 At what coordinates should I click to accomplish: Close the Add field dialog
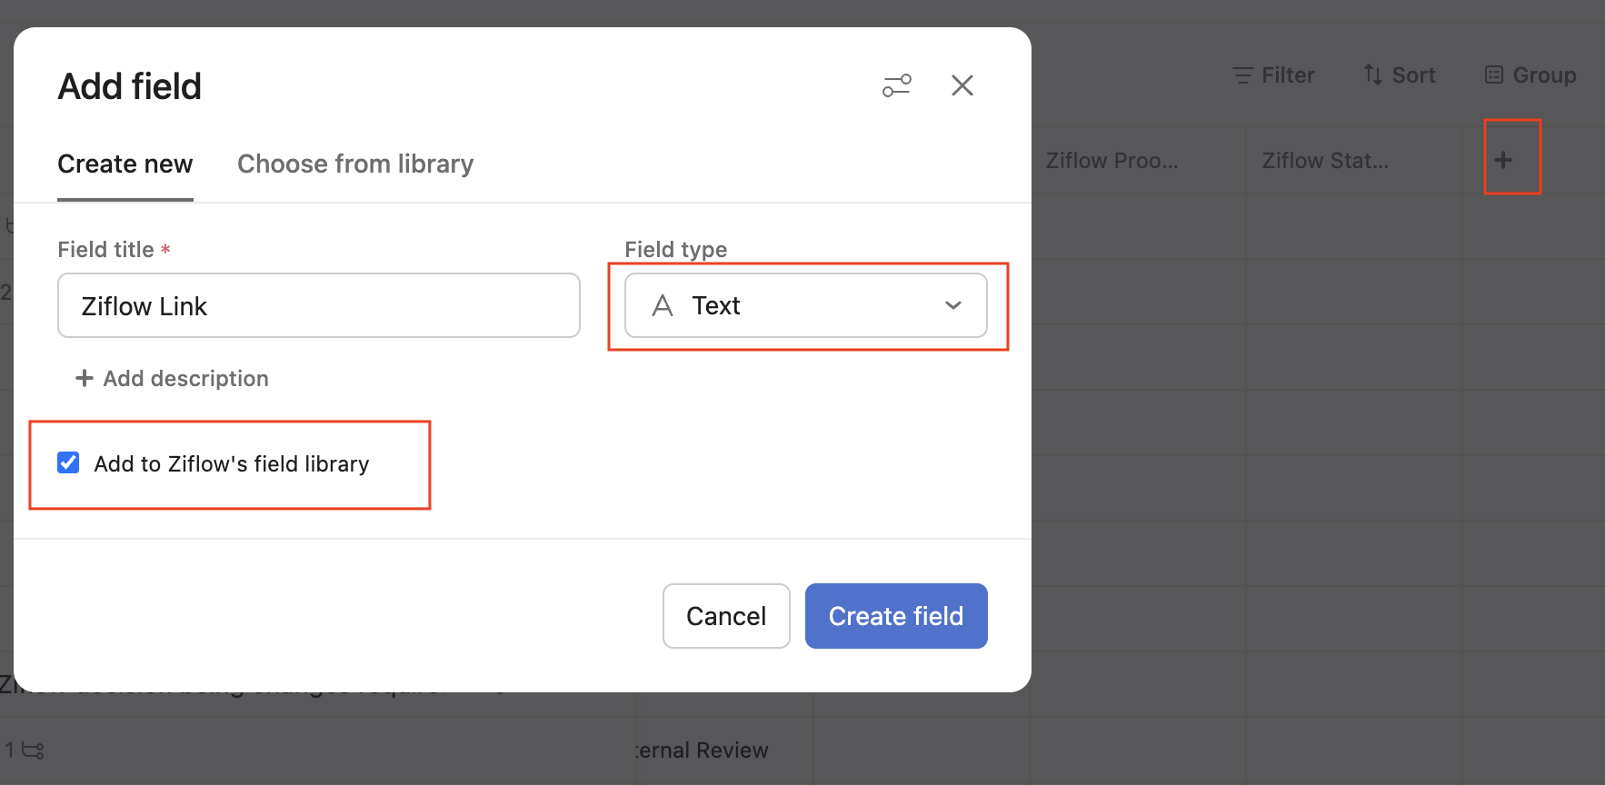click(962, 85)
